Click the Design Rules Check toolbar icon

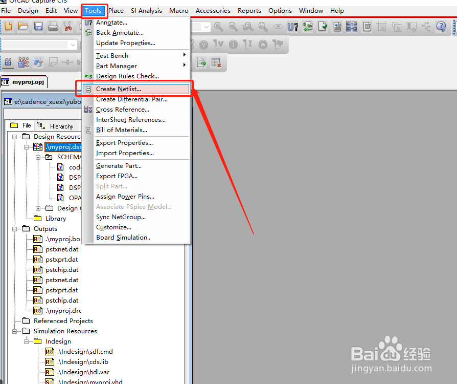(323, 27)
